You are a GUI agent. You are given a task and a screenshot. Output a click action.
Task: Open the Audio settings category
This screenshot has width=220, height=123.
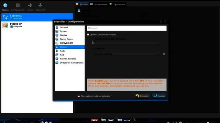click(70, 51)
